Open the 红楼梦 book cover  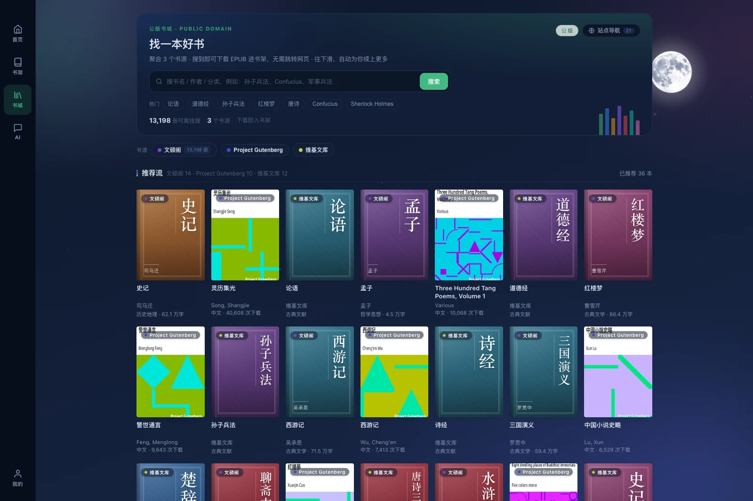[x=618, y=235]
